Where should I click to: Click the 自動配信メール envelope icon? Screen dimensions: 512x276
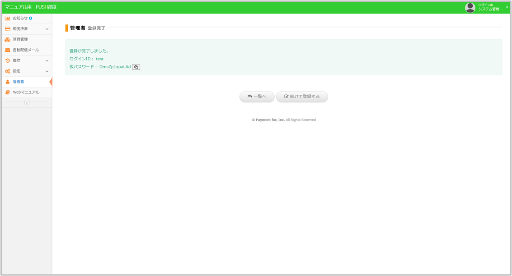[7, 50]
